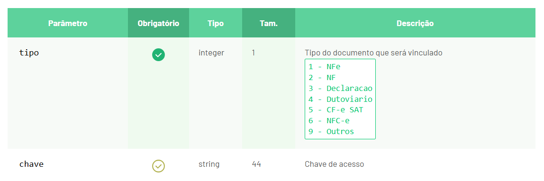Click the green filled checkmark for tipo
The image size is (544, 181).
159,55
